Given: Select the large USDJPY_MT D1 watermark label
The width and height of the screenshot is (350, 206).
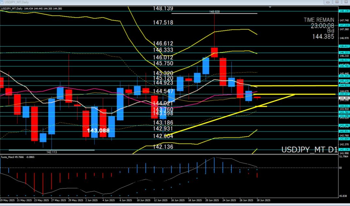Looking at the screenshot, I should point(309,150).
